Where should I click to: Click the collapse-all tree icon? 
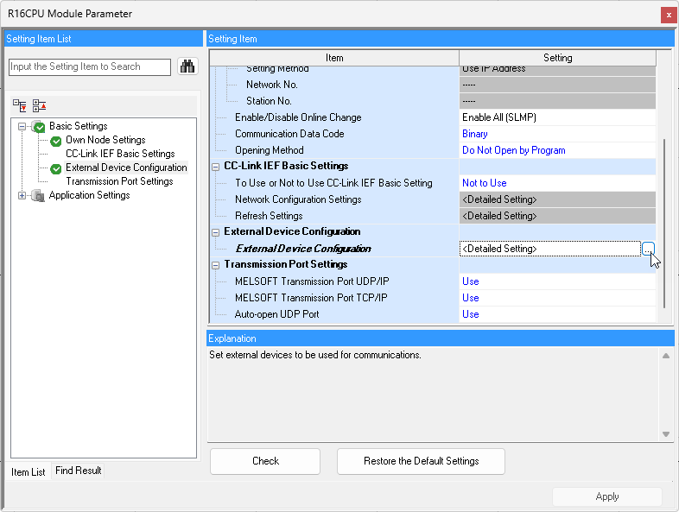click(x=40, y=105)
